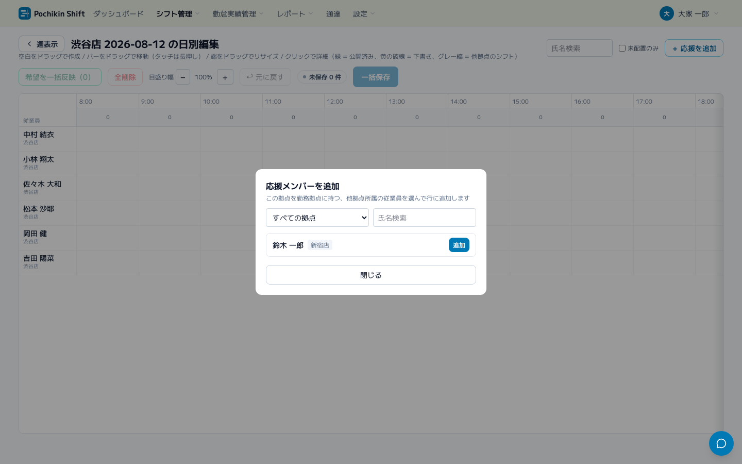742x464 pixels.
Task: Open the すべての拠点 dropdown in dialog
Action: click(x=317, y=218)
